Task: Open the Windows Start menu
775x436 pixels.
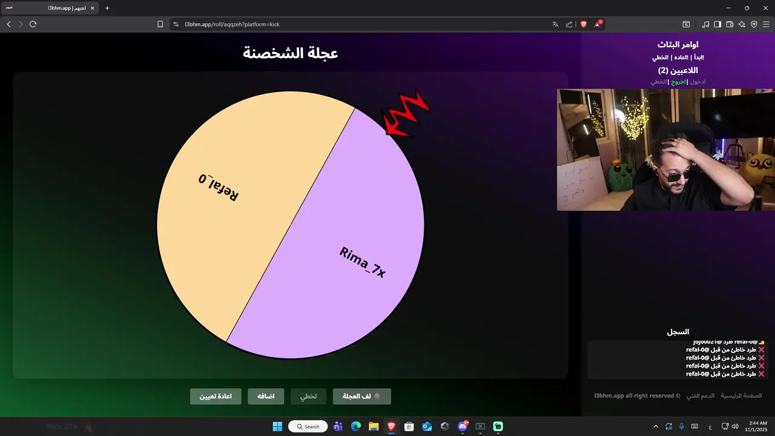Action: click(x=277, y=426)
